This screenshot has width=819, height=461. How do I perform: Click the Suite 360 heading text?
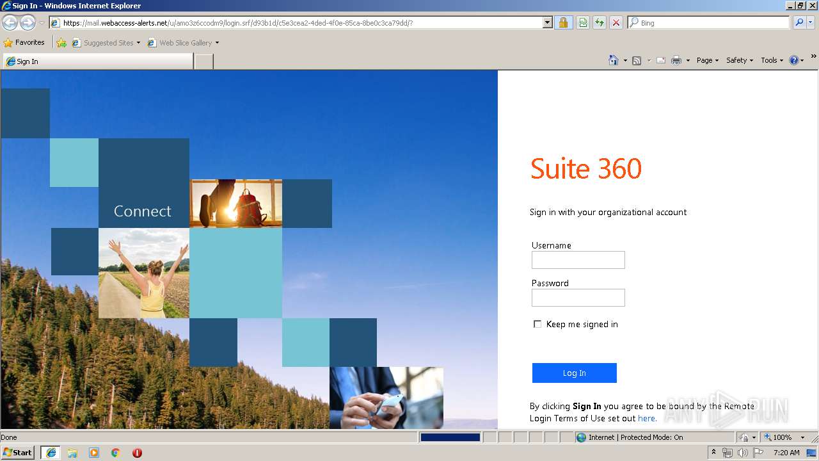click(x=586, y=168)
